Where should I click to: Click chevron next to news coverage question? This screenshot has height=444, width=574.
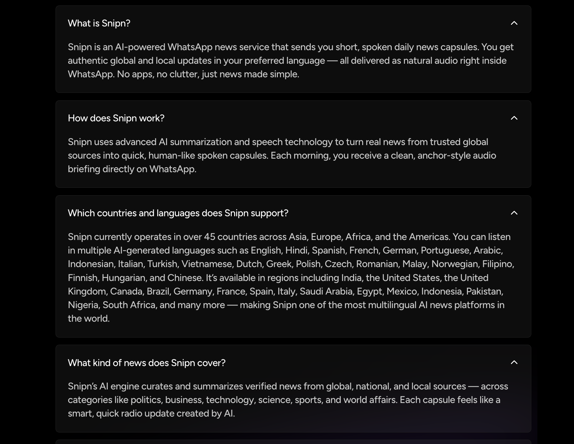pos(514,362)
